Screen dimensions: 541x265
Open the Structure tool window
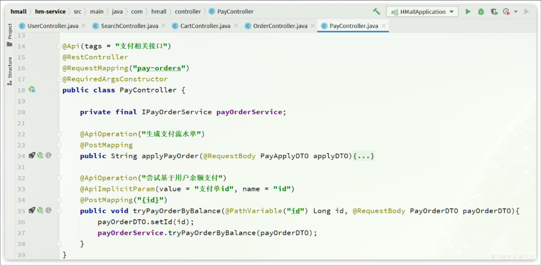[10, 72]
